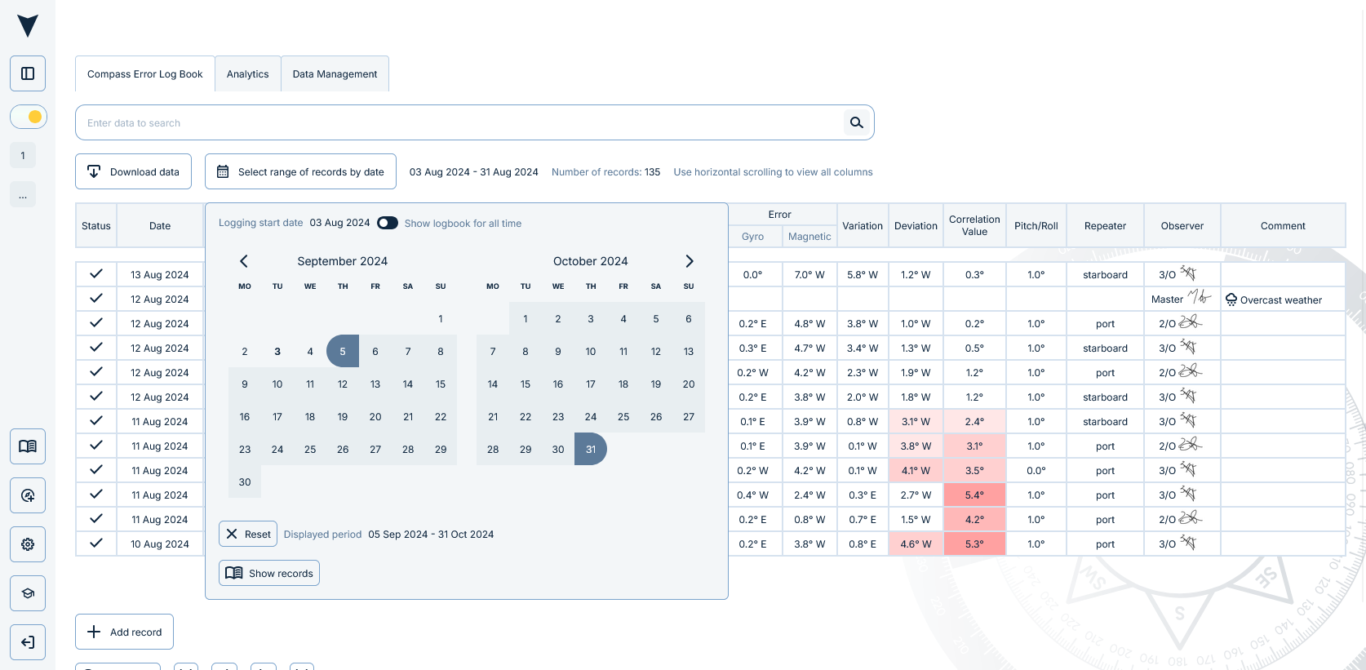Click the 'Number of records: 135' text
Viewport: 1366px width, 670px height.
[x=605, y=172]
